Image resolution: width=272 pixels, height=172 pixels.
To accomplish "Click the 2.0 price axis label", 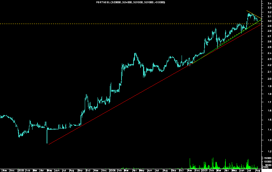I will tap(270, 79).
